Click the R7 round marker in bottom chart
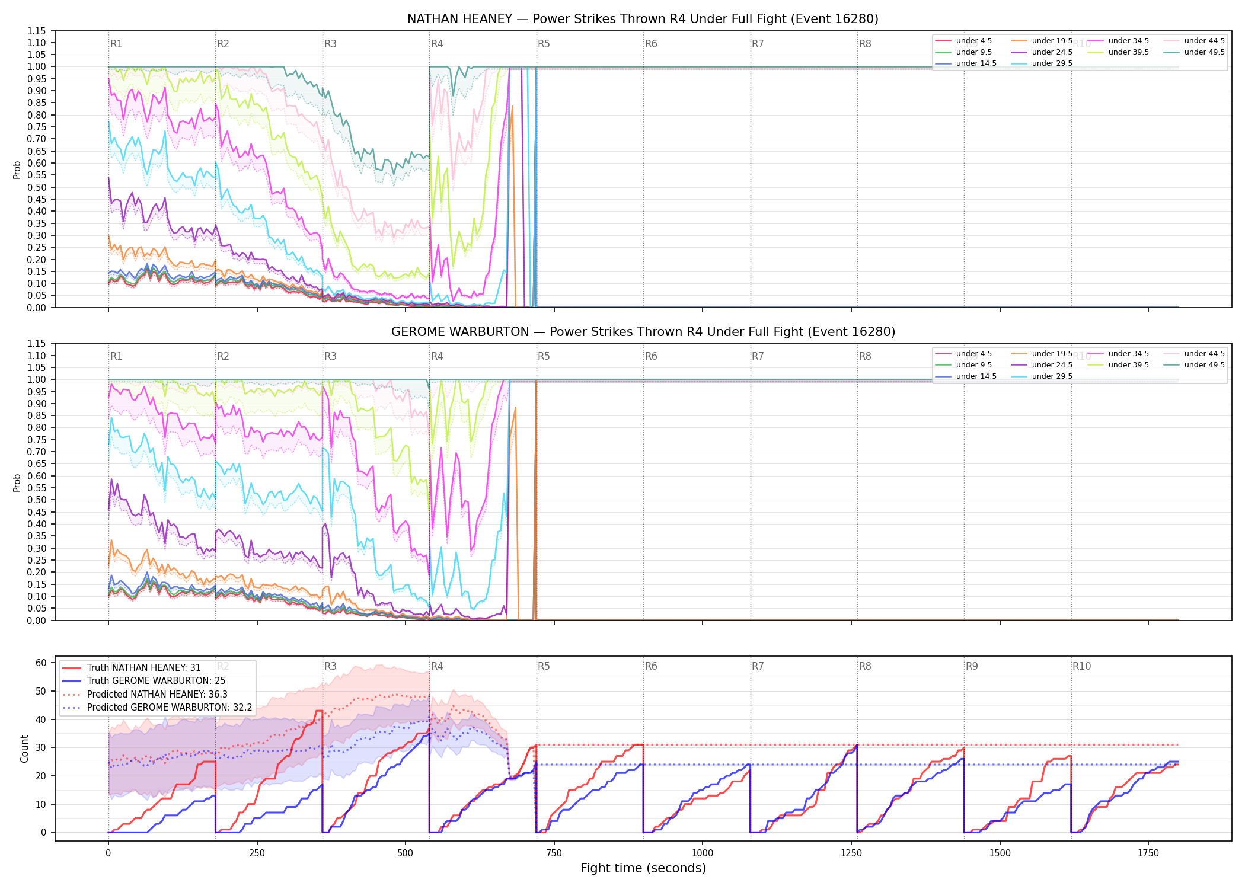The width and height of the screenshot is (1245, 889). [x=758, y=666]
